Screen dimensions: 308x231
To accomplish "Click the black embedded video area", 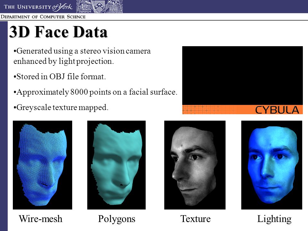I will [243, 76].
